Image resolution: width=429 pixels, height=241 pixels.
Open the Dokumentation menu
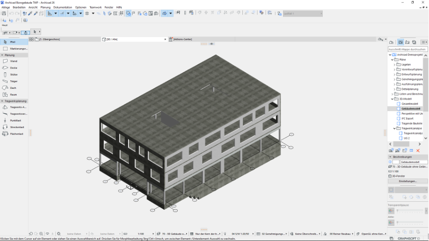(x=63, y=8)
